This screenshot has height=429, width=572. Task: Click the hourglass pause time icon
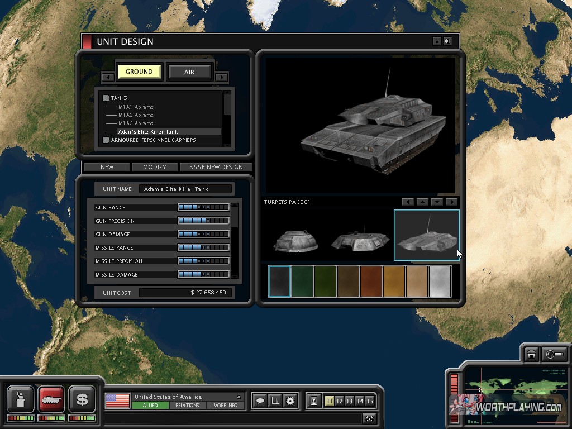pyautogui.click(x=314, y=401)
